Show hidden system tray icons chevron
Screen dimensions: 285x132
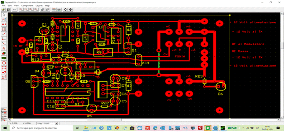coord(243,128)
